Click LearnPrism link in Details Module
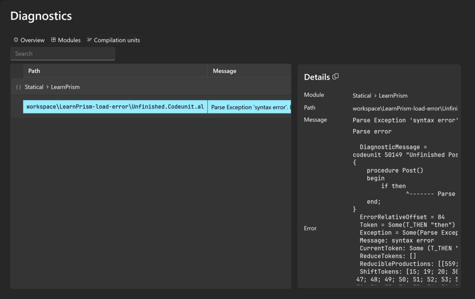The image size is (475, 299). pyautogui.click(x=393, y=96)
